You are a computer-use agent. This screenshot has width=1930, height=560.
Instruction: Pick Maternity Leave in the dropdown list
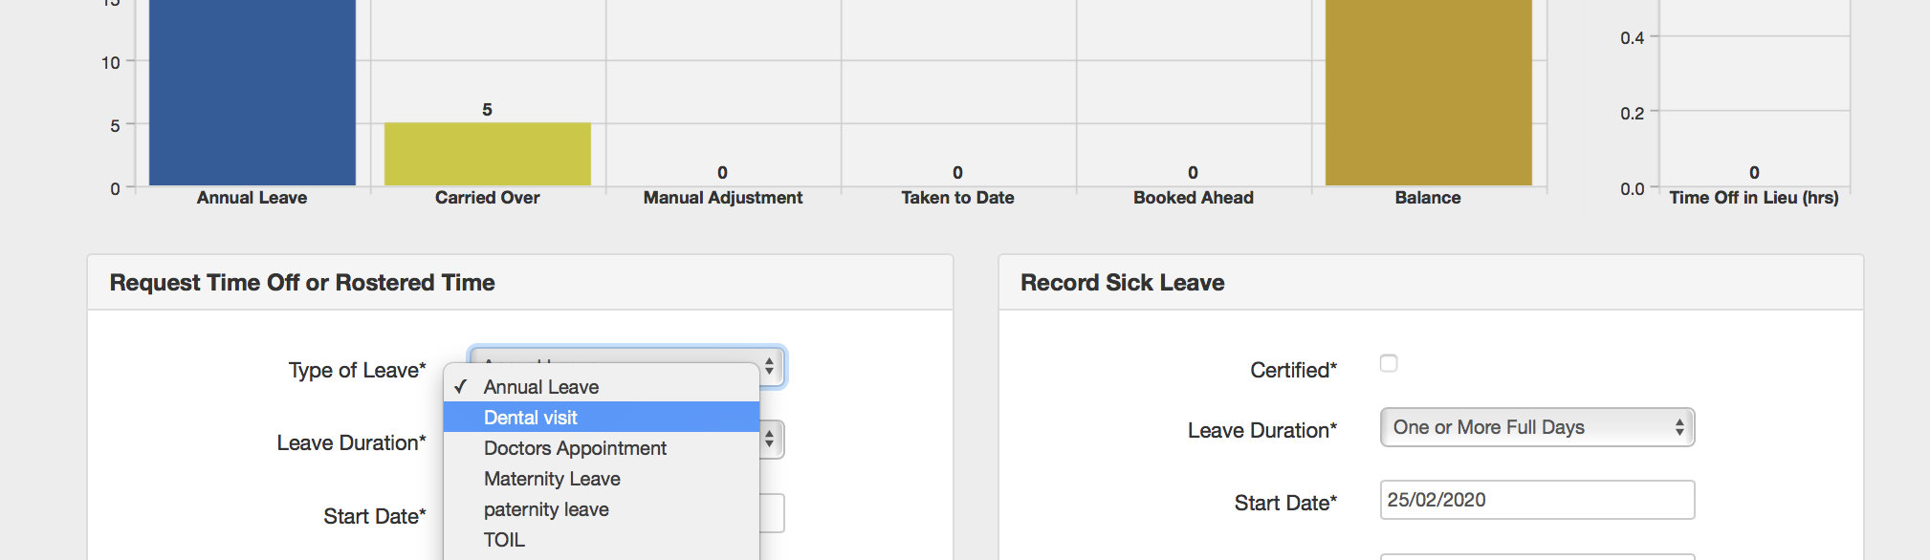(x=552, y=479)
